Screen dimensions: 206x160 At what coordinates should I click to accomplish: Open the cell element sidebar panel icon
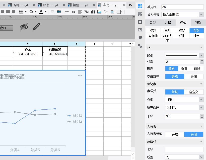click(140, 6)
